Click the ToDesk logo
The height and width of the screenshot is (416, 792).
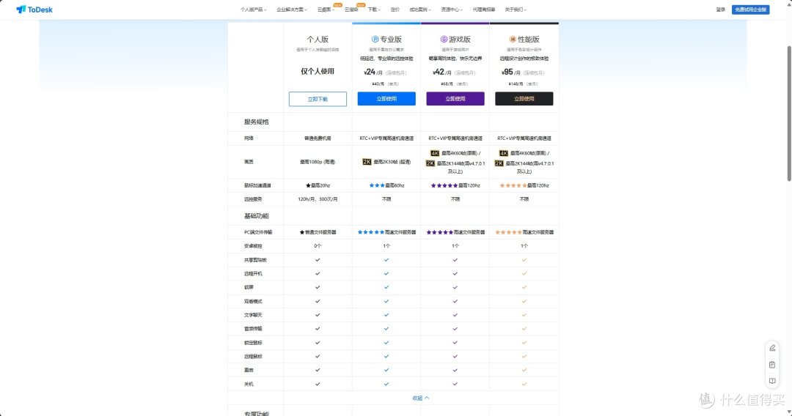pyautogui.click(x=34, y=10)
